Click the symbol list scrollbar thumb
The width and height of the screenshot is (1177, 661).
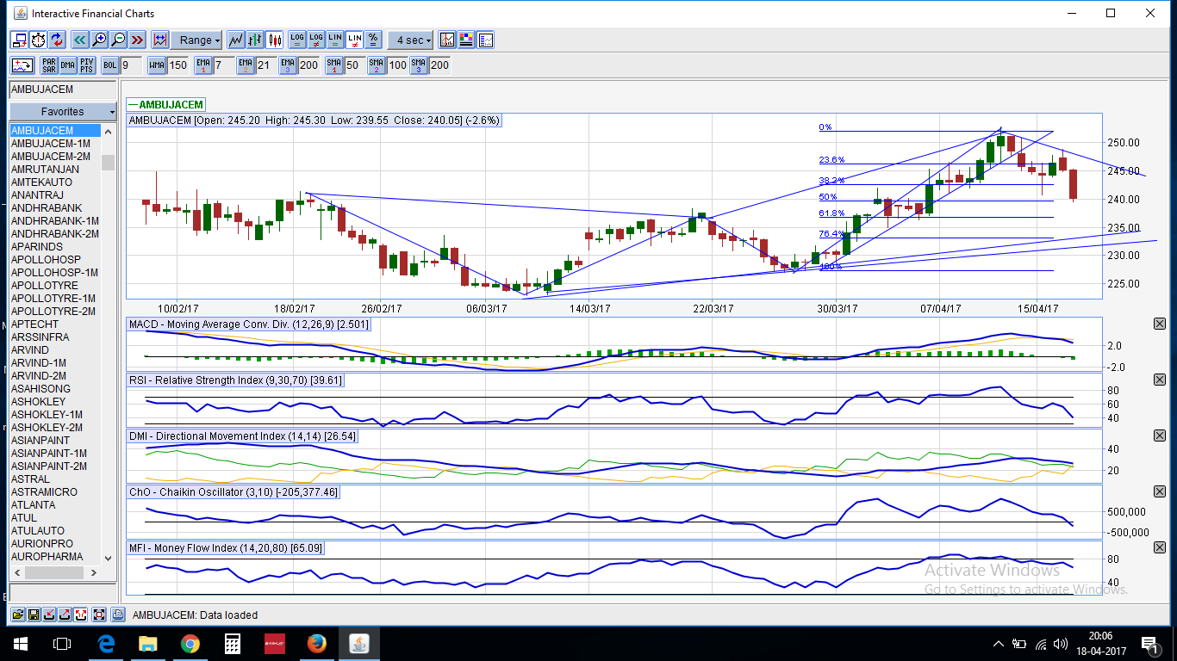tap(108, 163)
